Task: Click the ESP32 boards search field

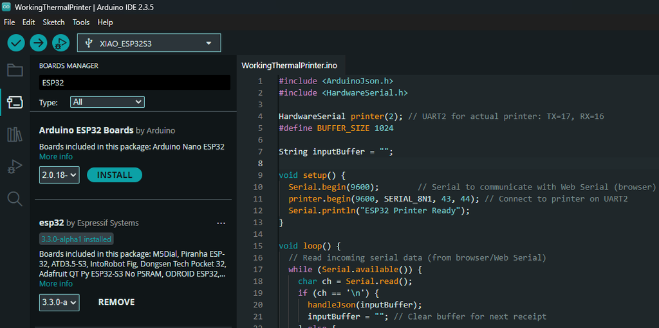Action: (x=134, y=83)
